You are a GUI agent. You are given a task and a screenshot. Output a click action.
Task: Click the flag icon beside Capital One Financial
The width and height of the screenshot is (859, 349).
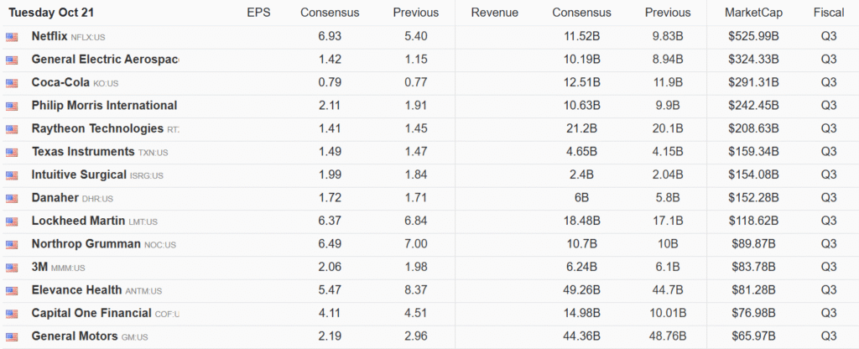pyautogui.click(x=12, y=314)
